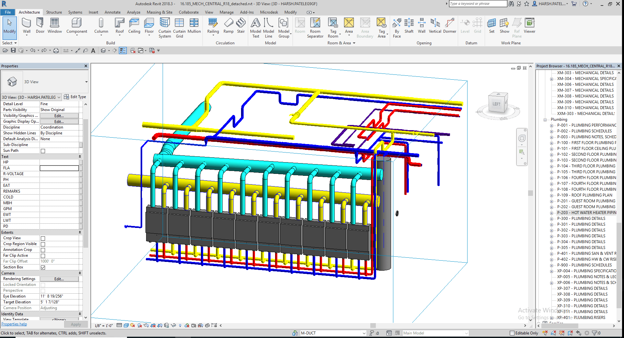Viewport: 624px width, 338px height.
Task: Open the Shaft opening tool
Action: (x=409, y=26)
